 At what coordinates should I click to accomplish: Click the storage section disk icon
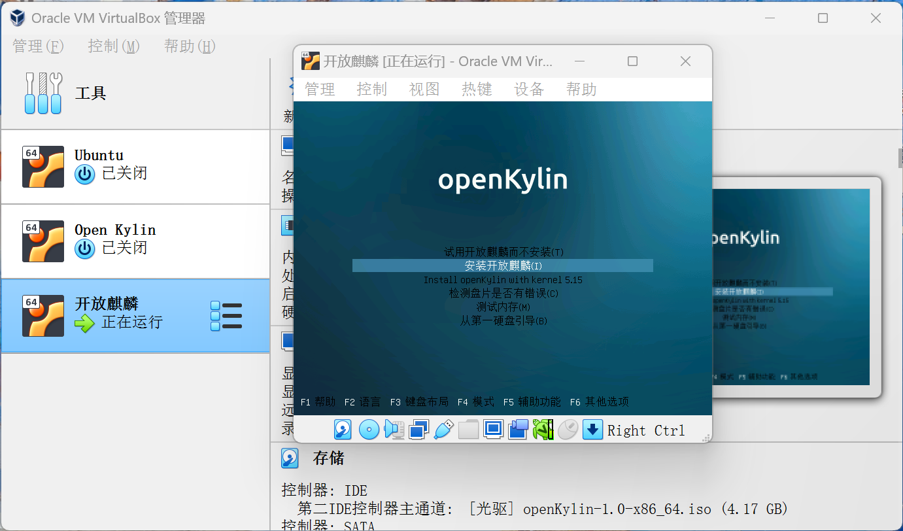point(290,458)
